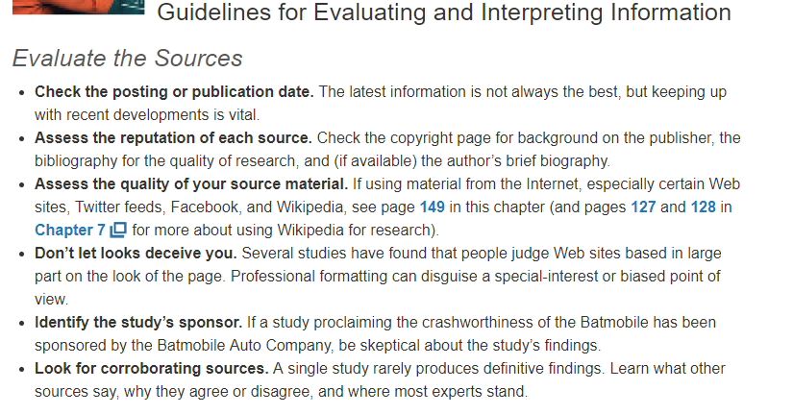Click bold text Look for corroborating sources
The height and width of the screenshot is (414, 793).
point(152,369)
